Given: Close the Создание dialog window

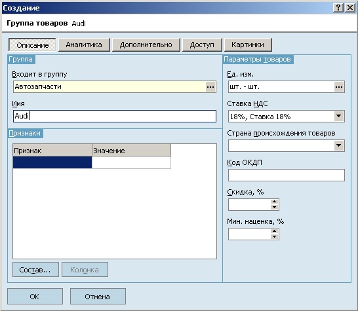Looking at the screenshot, I should (349, 8).
